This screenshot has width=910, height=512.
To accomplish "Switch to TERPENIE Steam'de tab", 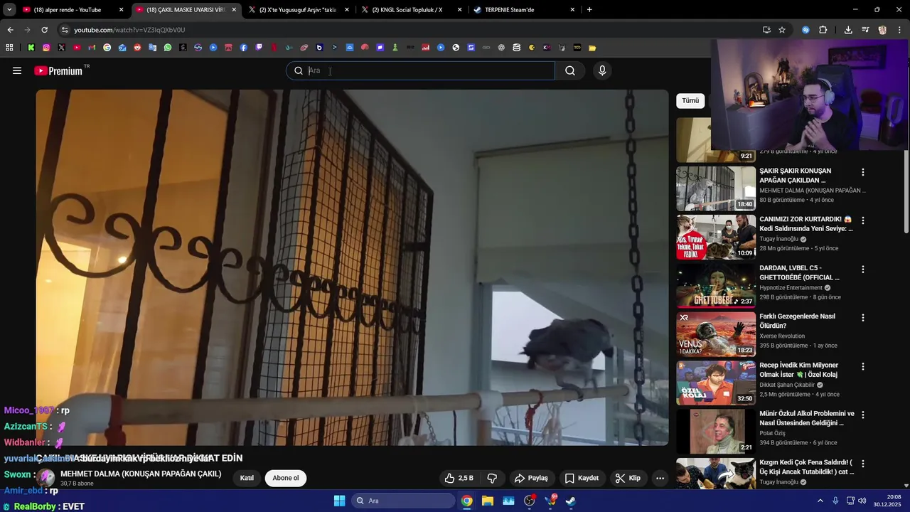I will [524, 10].
